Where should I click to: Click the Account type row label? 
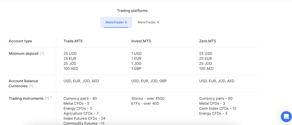click(x=20, y=41)
